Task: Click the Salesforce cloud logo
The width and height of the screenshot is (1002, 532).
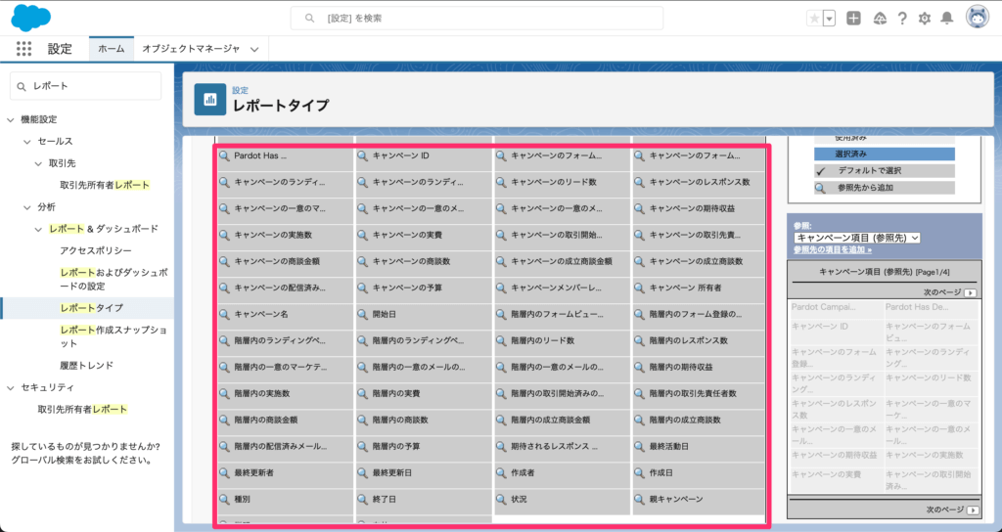Action: [30, 18]
